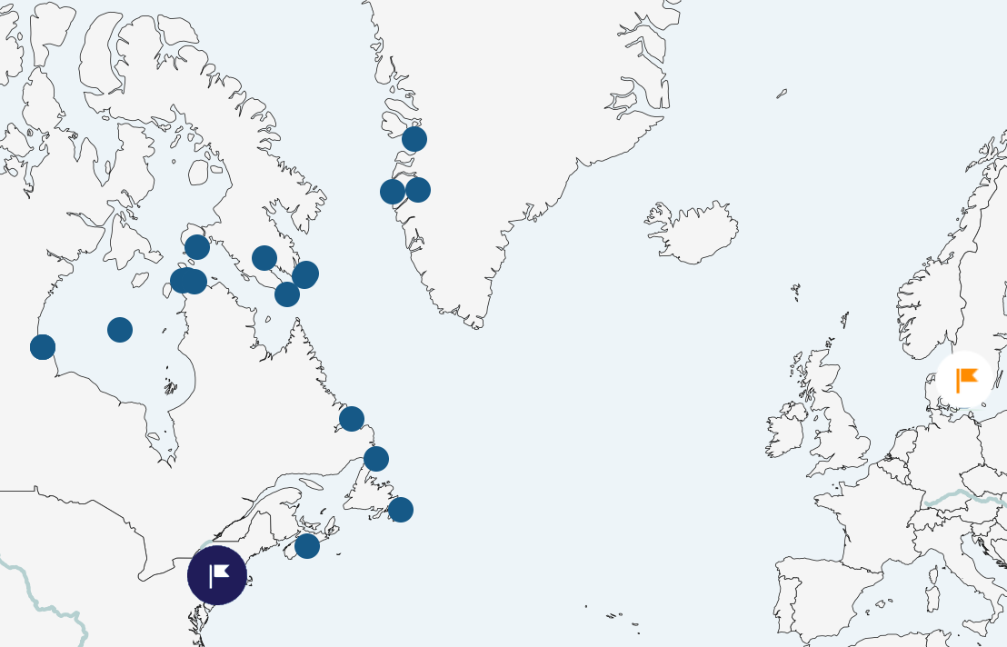Click on Ireland on the map
1007x647 pixels.
pyautogui.click(x=786, y=432)
